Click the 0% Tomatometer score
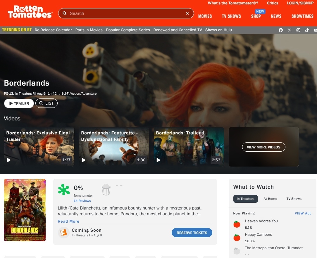This screenshot has width=317, height=258. pyautogui.click(x=78, y=188)
